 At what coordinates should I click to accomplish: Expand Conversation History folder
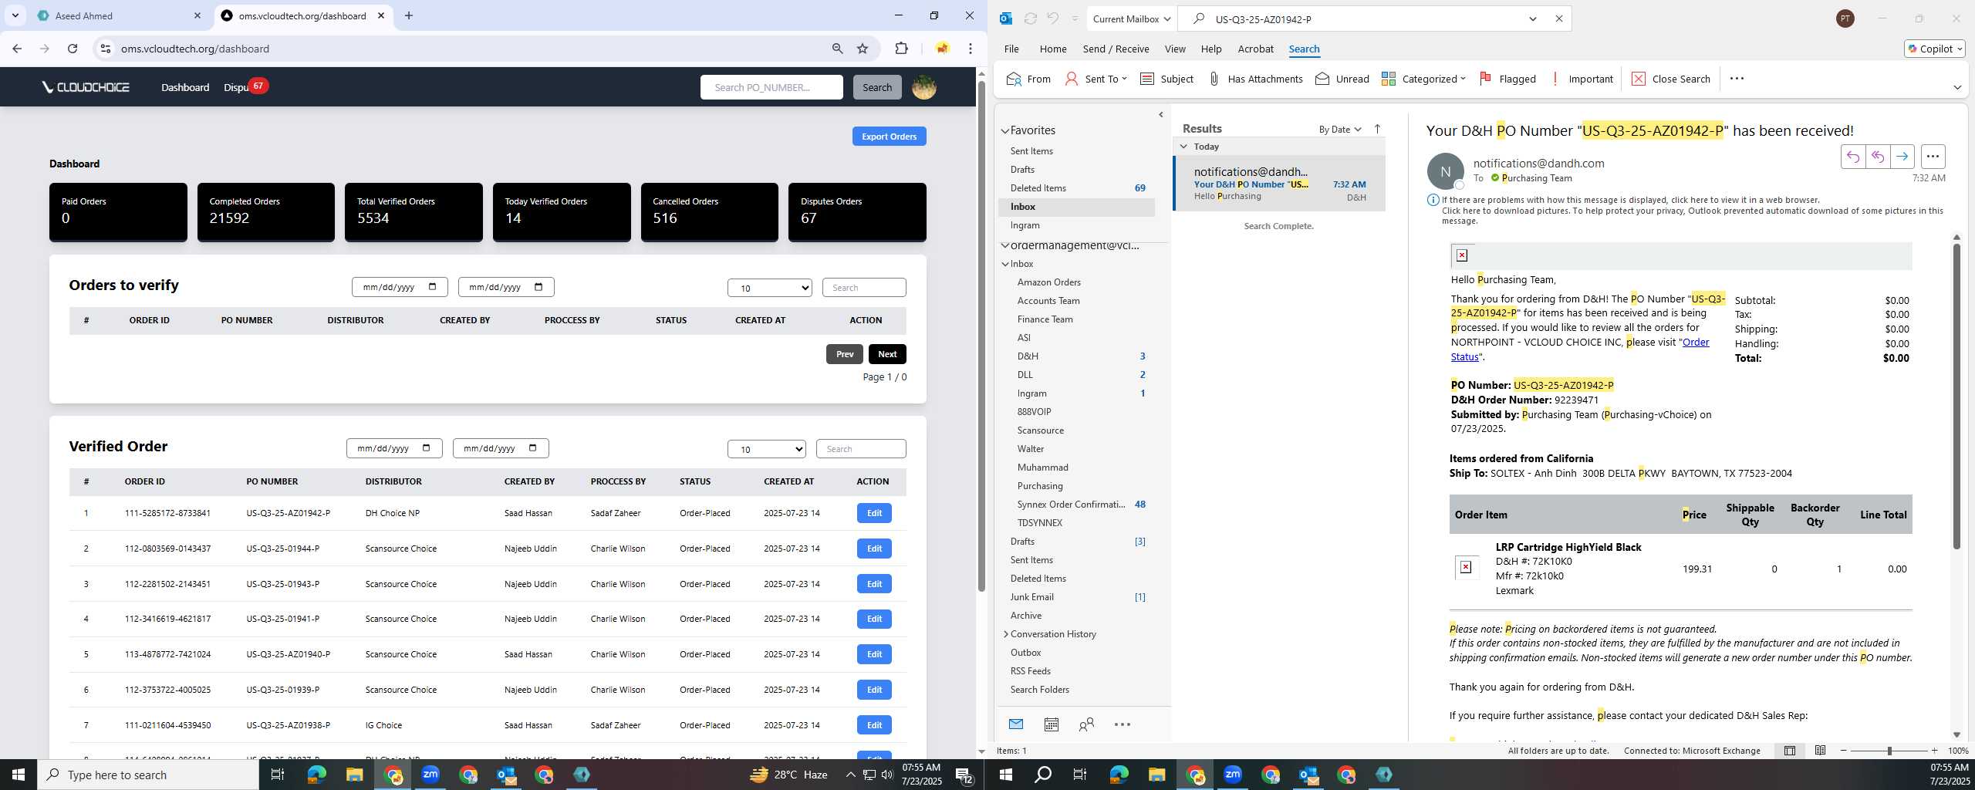[x=1006, y=634]
